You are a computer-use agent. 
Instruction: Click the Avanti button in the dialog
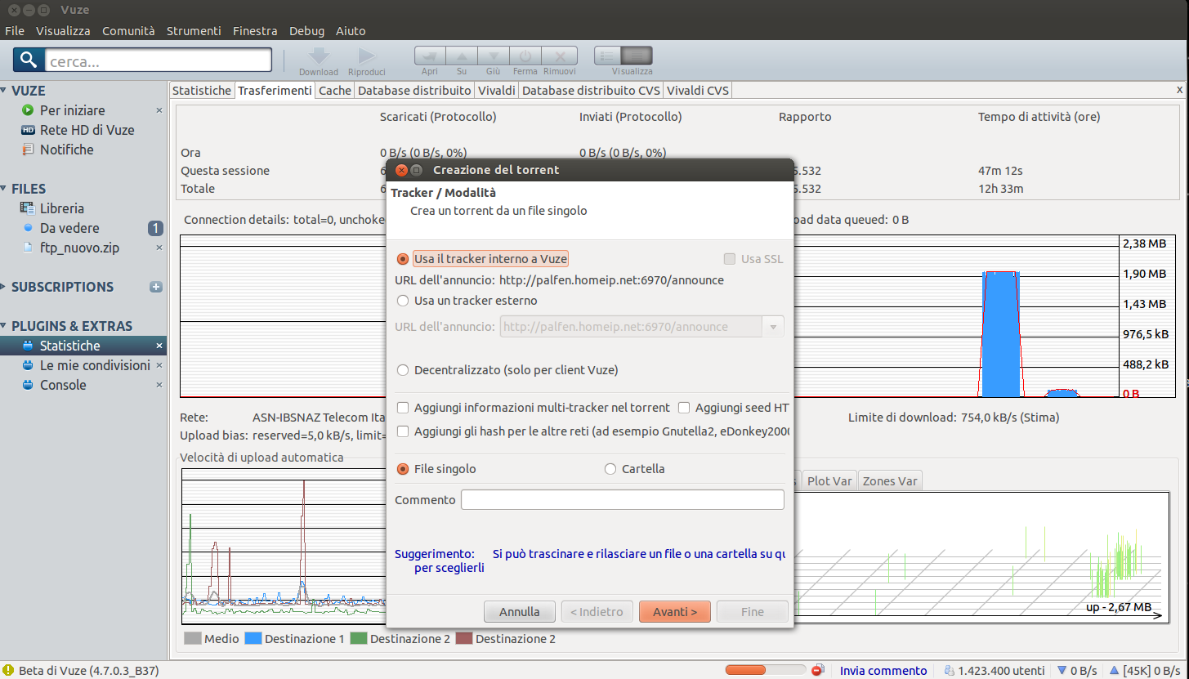[x=674, y=611]
